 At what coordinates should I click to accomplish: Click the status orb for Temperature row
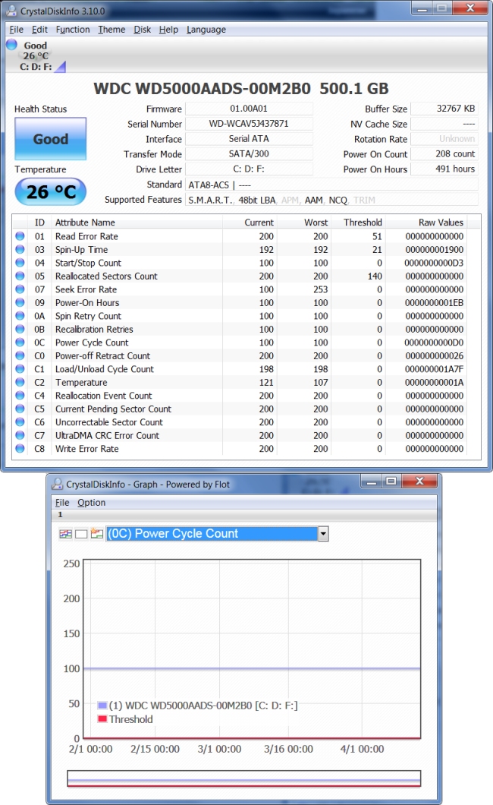click(x=20, y=383)
